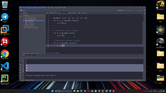Click the line and column position in status bar

115,80
